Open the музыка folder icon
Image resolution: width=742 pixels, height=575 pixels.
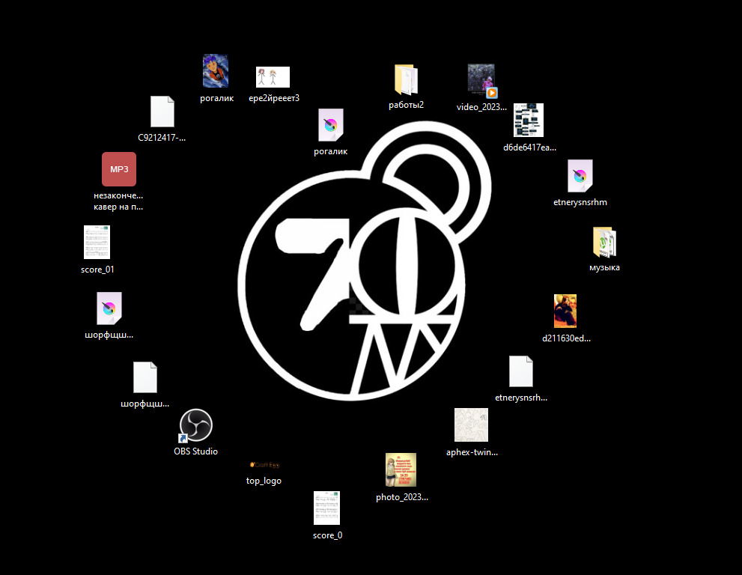coord(604,243)
